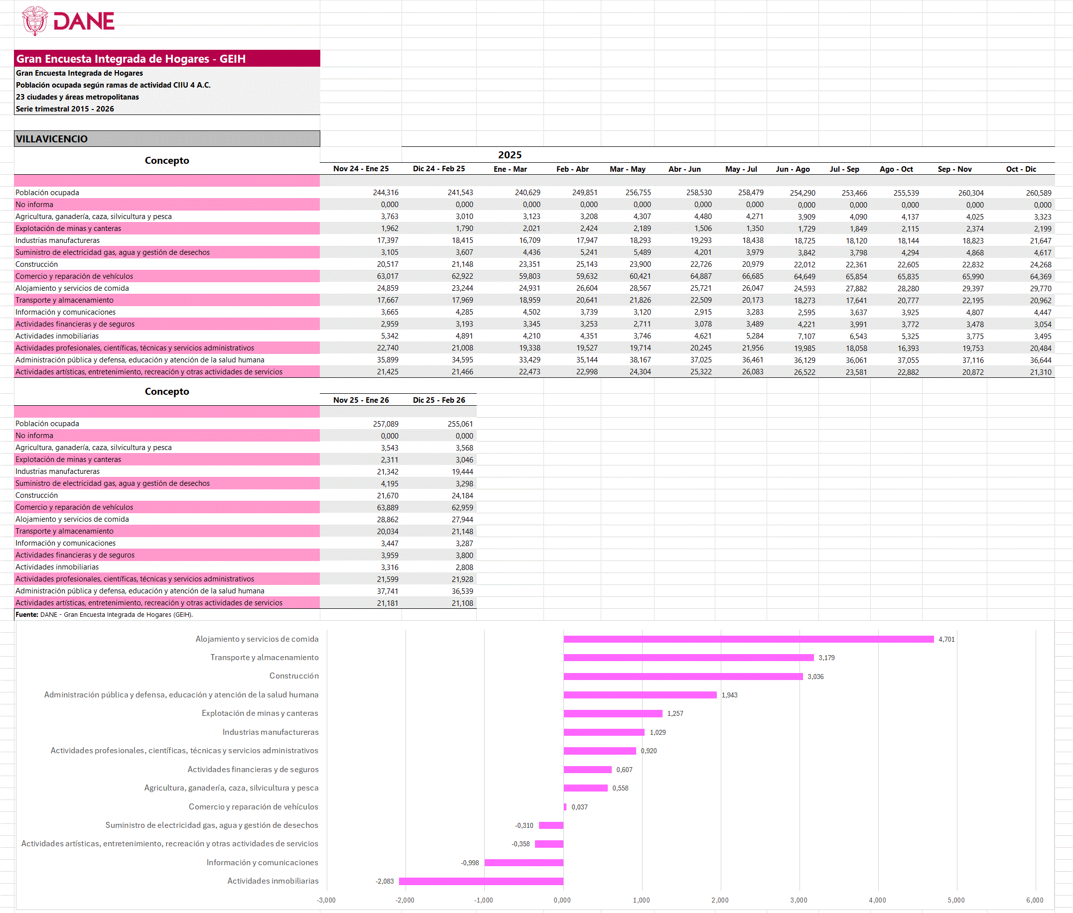Click the VILLAVICENCIO header cell
Viewport: 1073px width, 913px height.
167,139
